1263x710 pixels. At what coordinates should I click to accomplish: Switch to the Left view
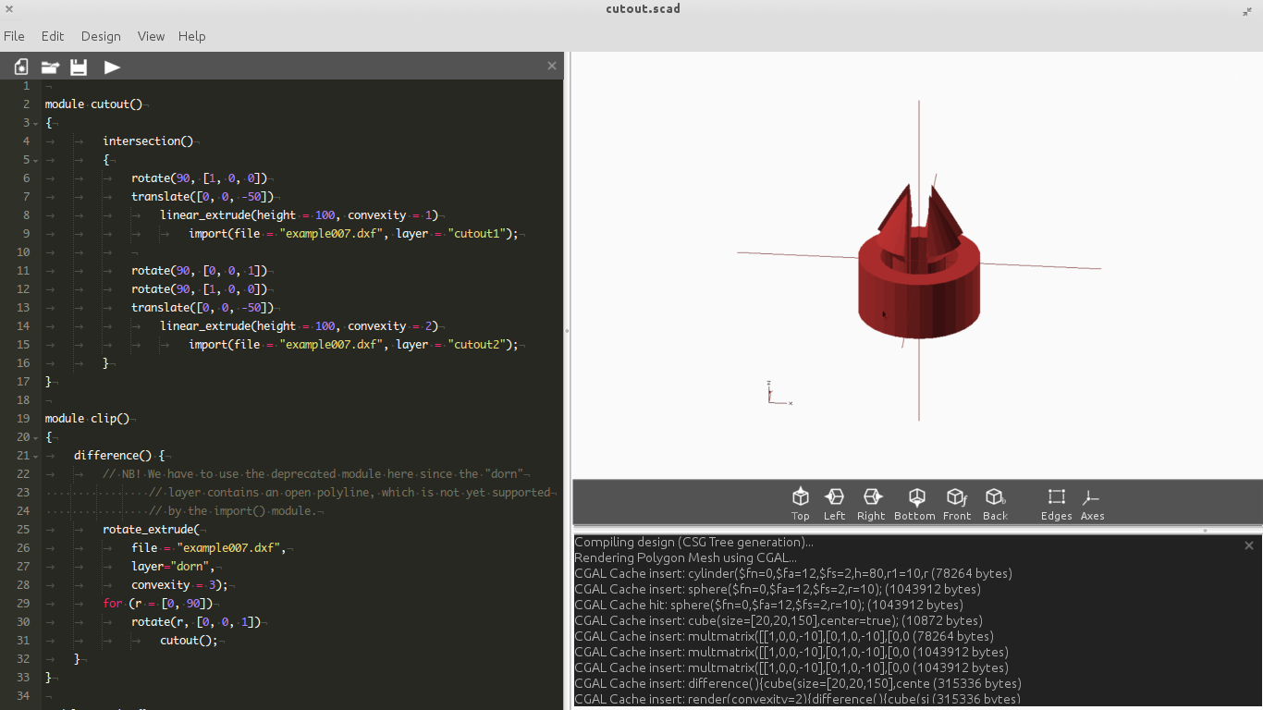834,504
